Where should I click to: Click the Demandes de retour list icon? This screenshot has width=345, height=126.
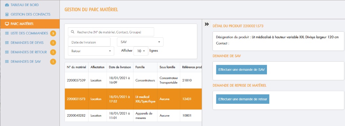coord(7,52)
